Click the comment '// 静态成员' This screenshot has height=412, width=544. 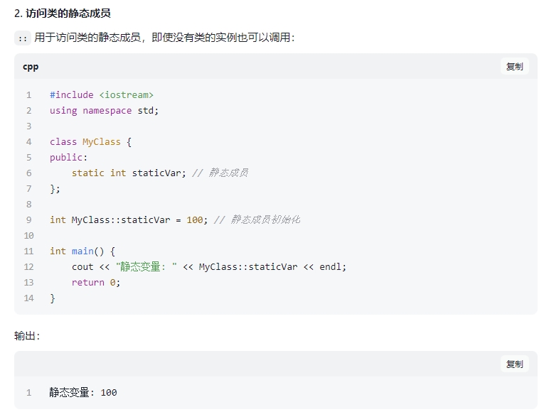[220, 173]
